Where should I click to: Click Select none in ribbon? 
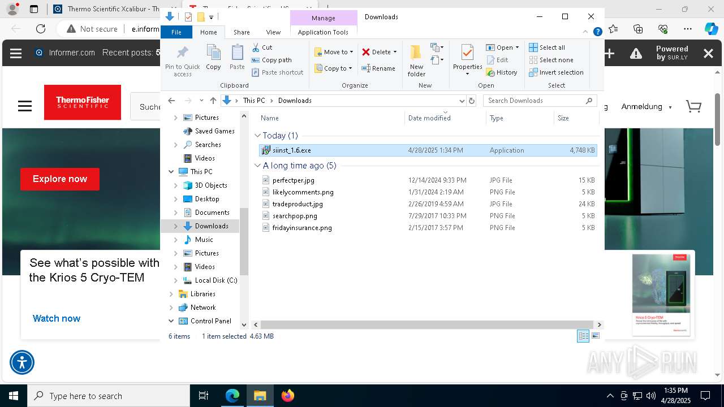point(551,60)
